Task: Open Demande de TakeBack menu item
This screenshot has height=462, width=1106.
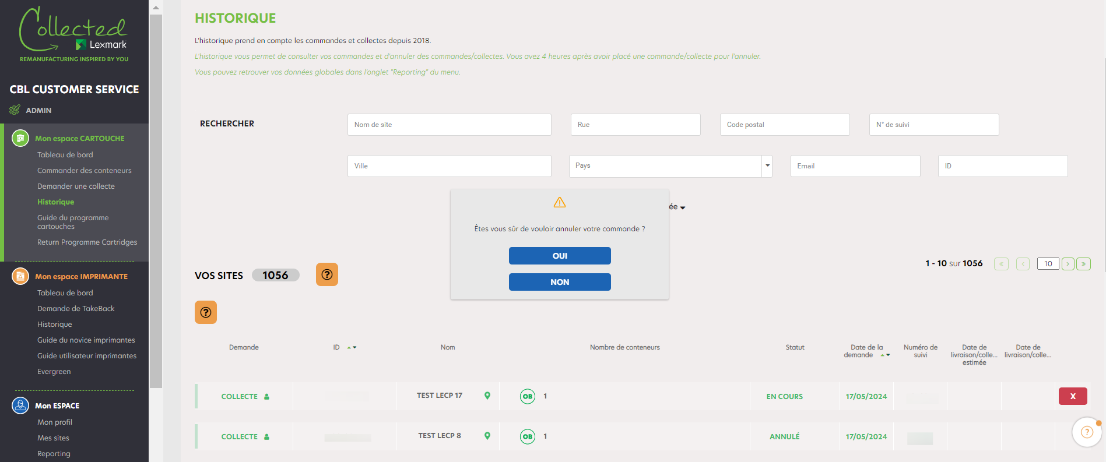Action: point(76,309)
